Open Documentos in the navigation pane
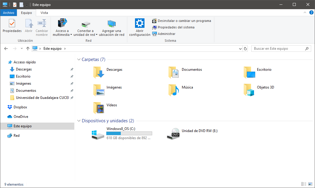 [26, 91]
